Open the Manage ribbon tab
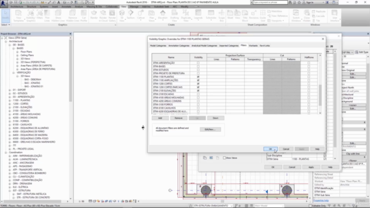 (x=134, y=6)
